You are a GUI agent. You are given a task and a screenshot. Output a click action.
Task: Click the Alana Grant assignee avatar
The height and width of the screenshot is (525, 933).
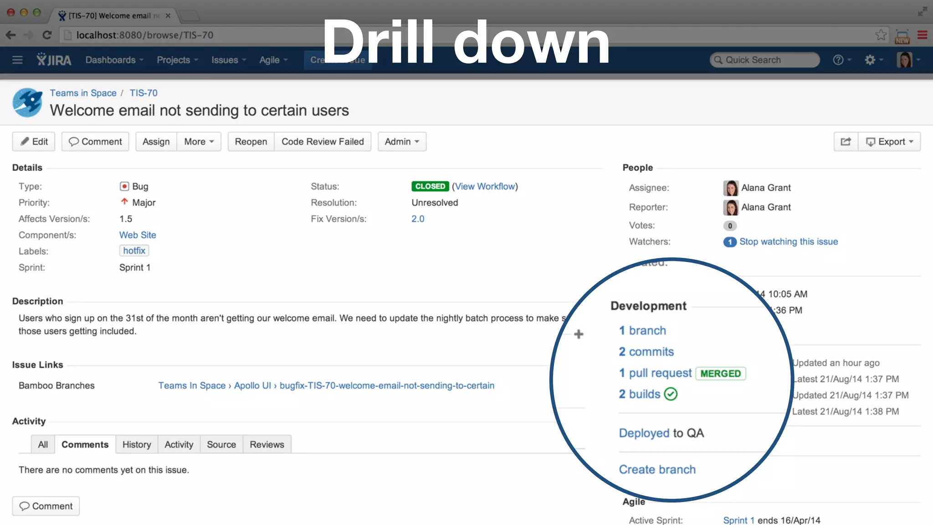[731, 188]
